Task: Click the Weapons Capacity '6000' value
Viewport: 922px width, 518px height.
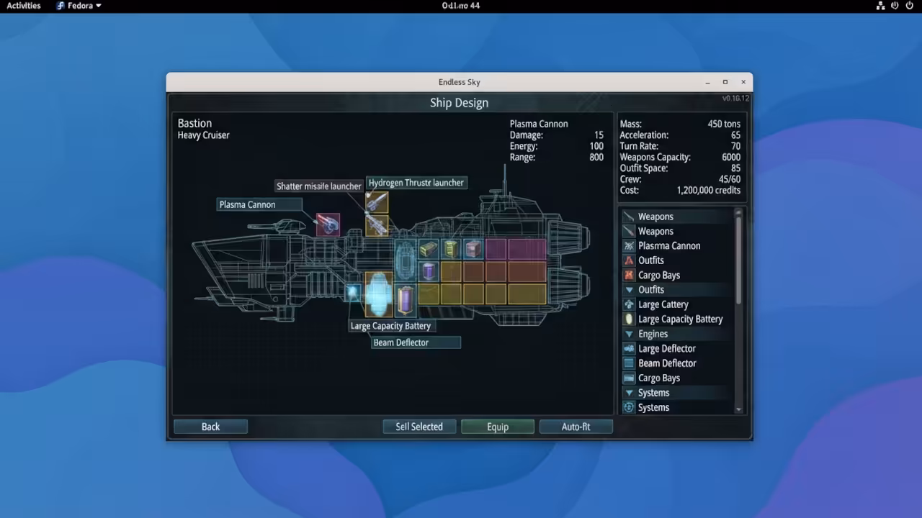Action: point(731,157)
